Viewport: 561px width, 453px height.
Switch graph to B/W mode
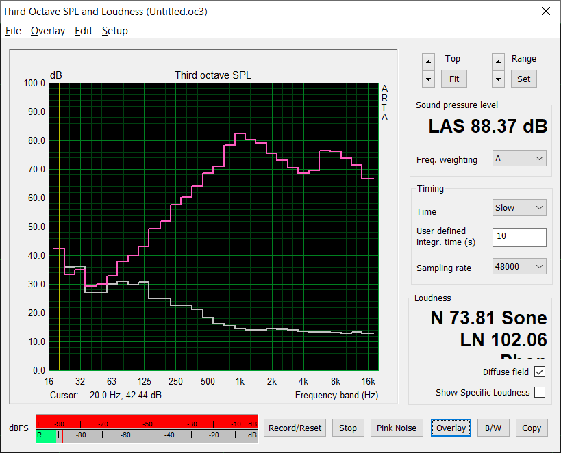coord(493,428)
